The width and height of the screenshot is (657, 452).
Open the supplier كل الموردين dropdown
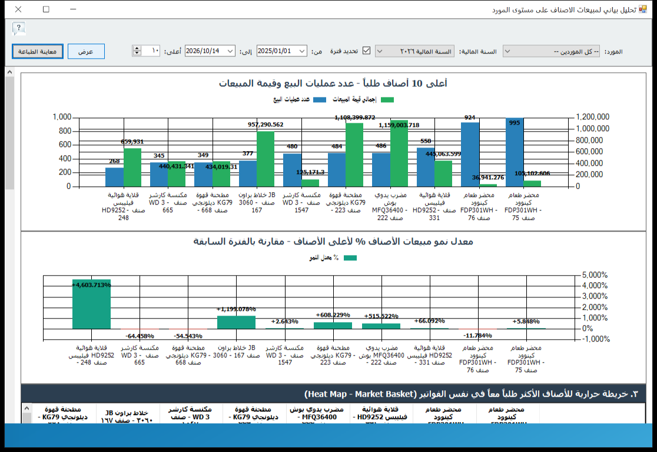[551, 51]
